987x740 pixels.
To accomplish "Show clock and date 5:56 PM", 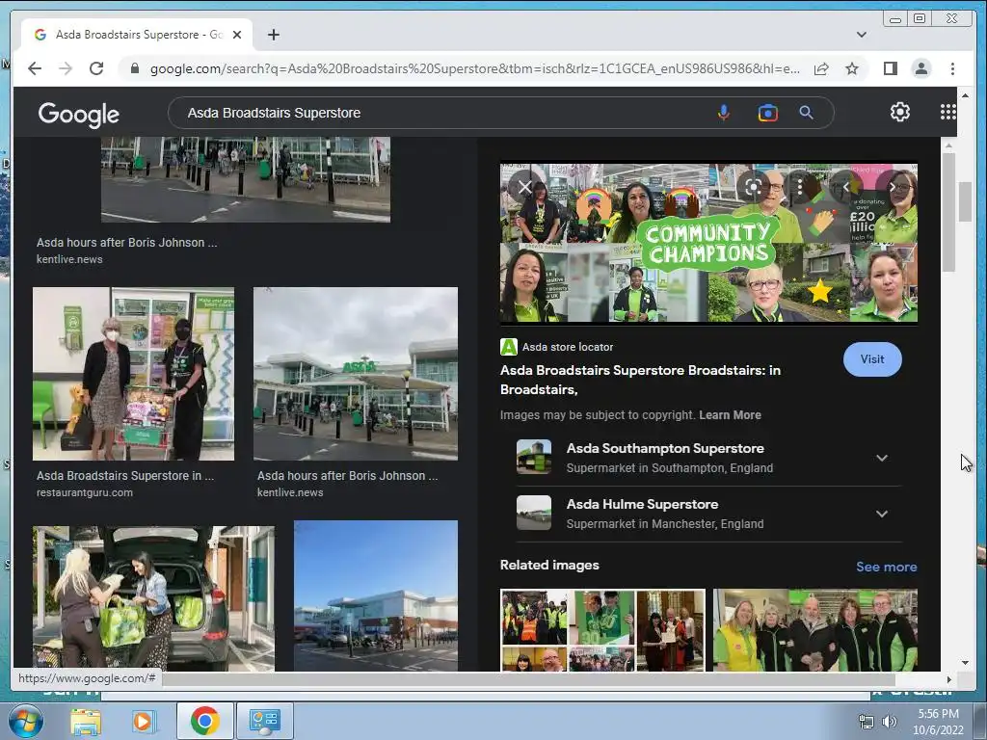I will coord(938,722).
